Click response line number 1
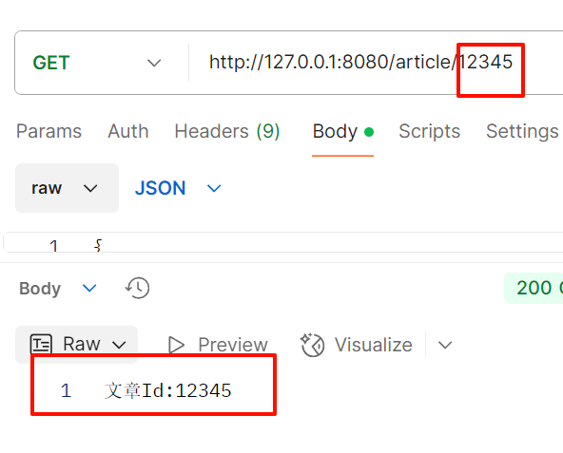This screenshot has width=563, height=453. point(66,390)
